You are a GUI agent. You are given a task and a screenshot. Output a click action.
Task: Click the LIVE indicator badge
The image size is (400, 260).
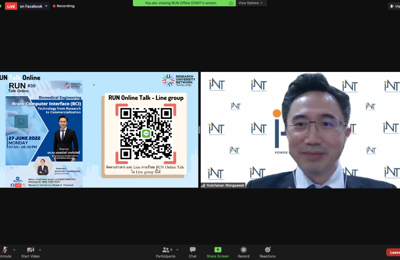[11, 6]
